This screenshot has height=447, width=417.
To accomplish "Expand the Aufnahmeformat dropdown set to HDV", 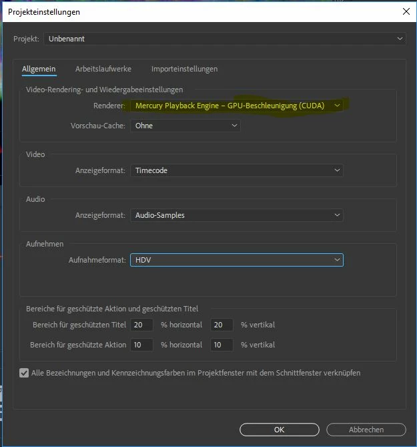I will tap(237, 260).
